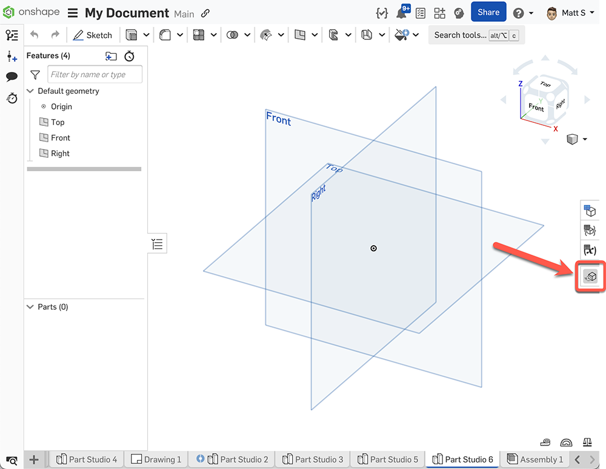Screen dimensions: 606x469
Task: Expand the Fillet tool dropdown
Action: 180,35
